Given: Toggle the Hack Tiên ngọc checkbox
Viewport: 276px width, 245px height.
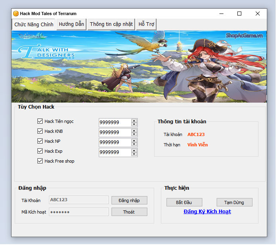Looking at the screenshot, I should click(40, 121).
